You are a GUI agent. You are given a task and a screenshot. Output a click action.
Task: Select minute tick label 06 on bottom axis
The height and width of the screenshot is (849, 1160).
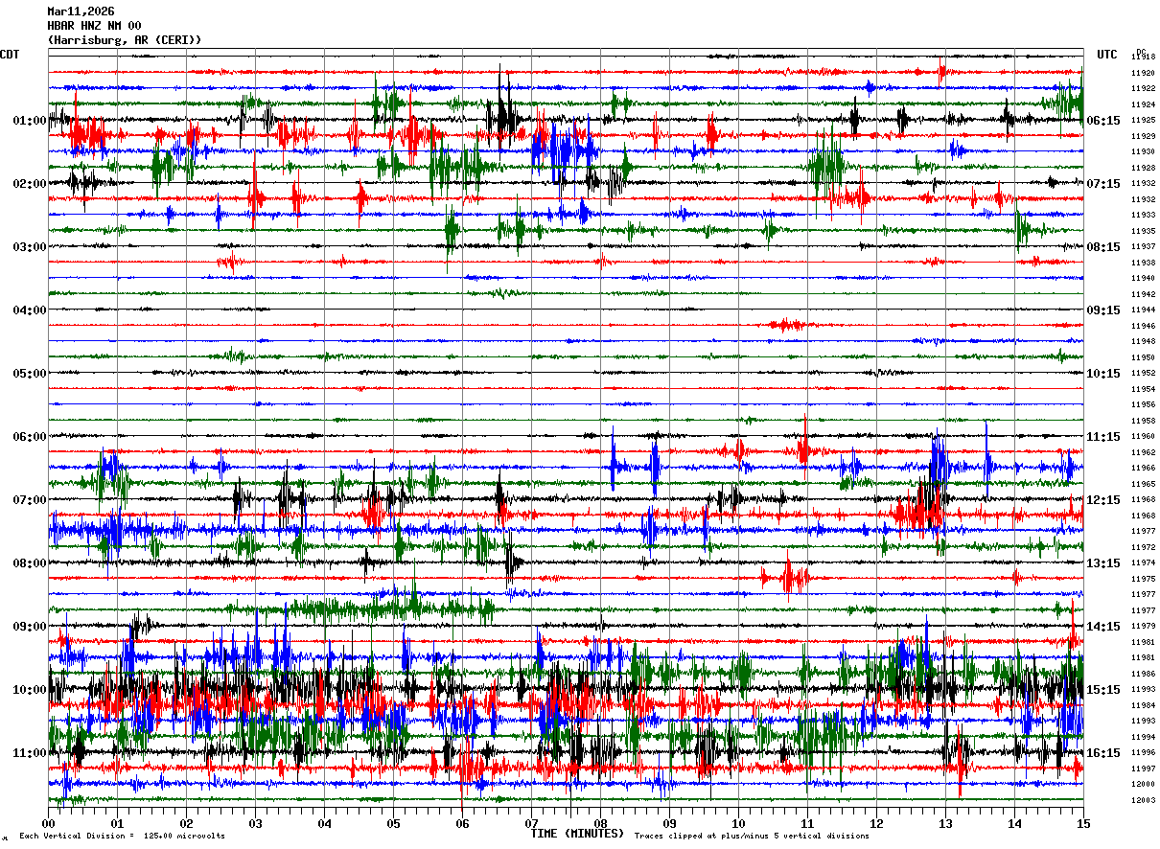tap(462, 823)
